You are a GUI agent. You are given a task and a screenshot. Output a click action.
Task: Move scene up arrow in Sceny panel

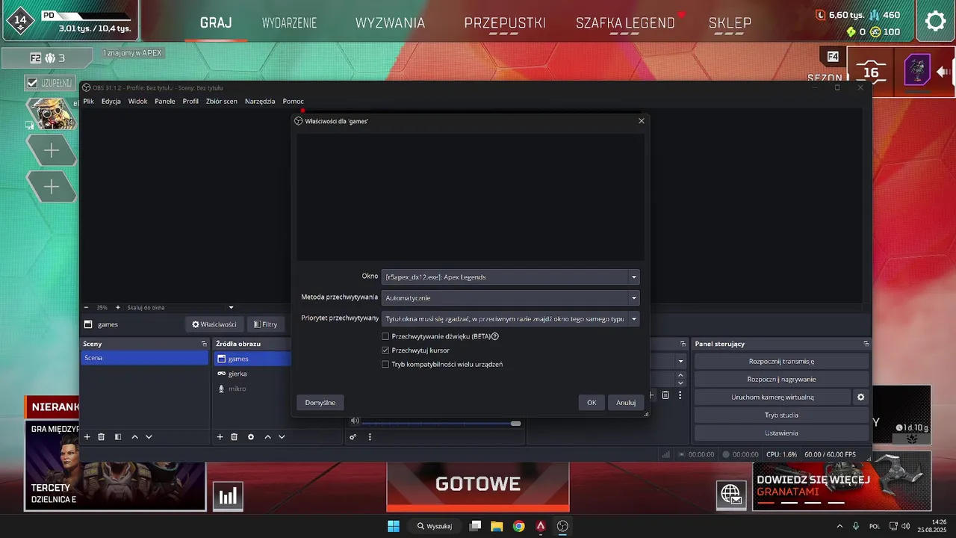click(x=134, y=437)
